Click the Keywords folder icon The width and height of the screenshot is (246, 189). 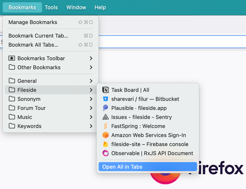[x=12, y=126]
